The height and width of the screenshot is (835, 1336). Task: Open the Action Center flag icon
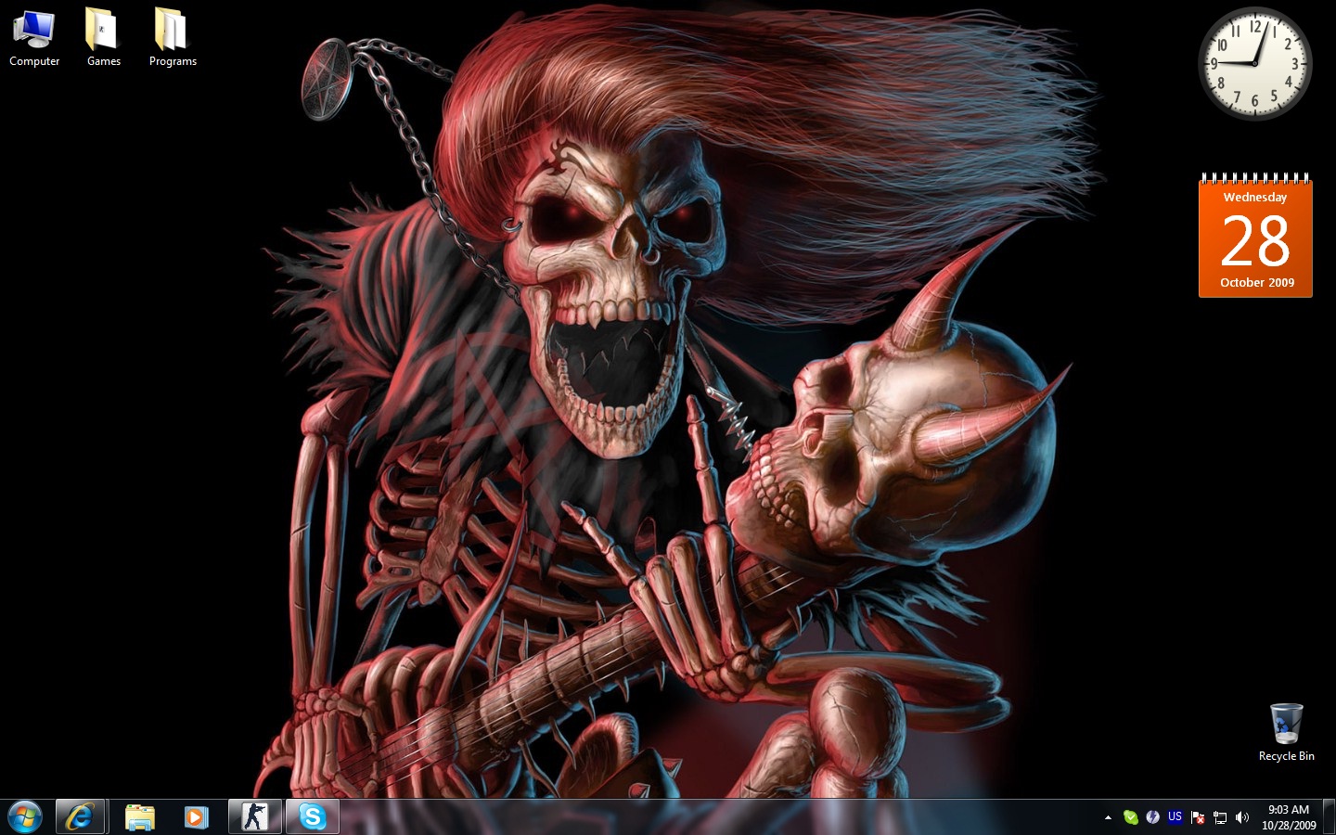click(x=1198, y=817)
